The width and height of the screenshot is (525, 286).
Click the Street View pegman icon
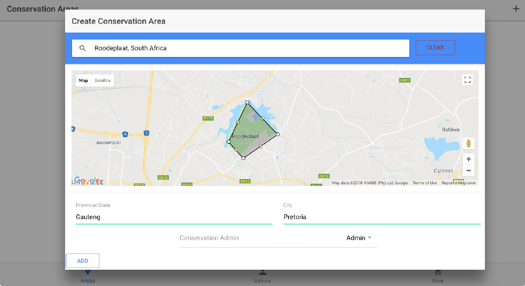[469, 144]
